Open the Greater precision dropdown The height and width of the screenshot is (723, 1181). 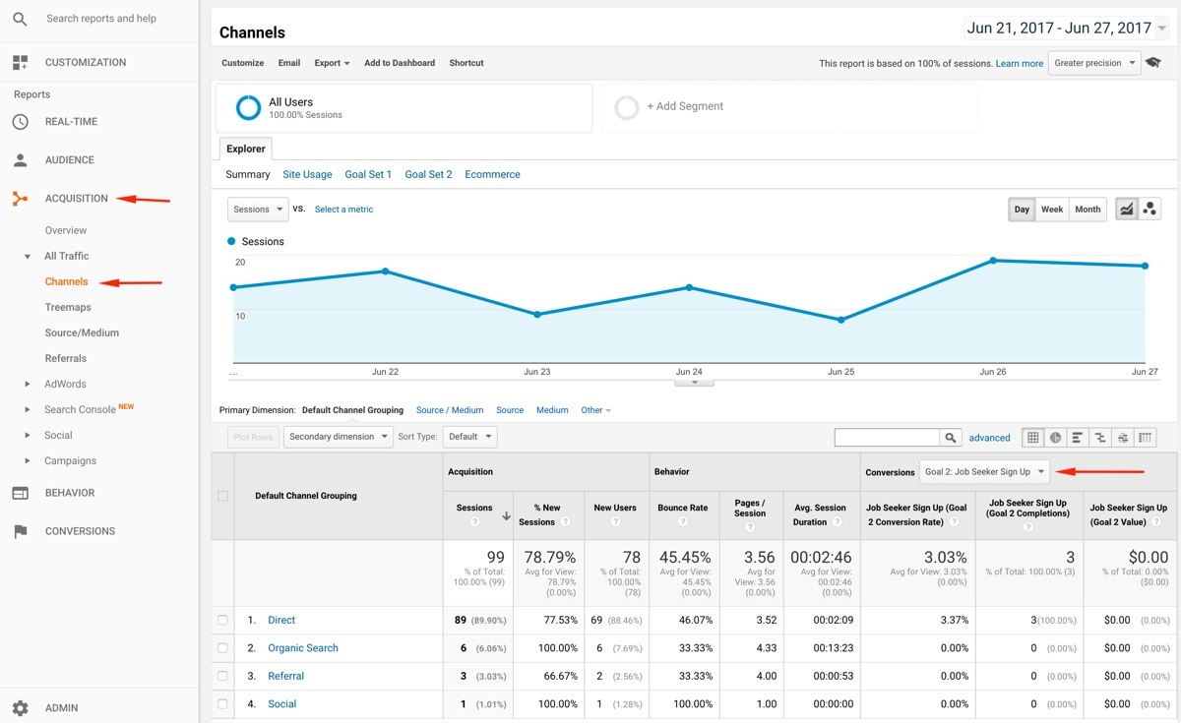coord(1094,63)
